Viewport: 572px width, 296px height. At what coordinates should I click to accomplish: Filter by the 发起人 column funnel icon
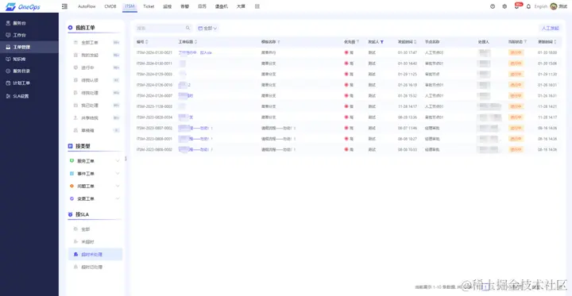click(x=382, y=42)
